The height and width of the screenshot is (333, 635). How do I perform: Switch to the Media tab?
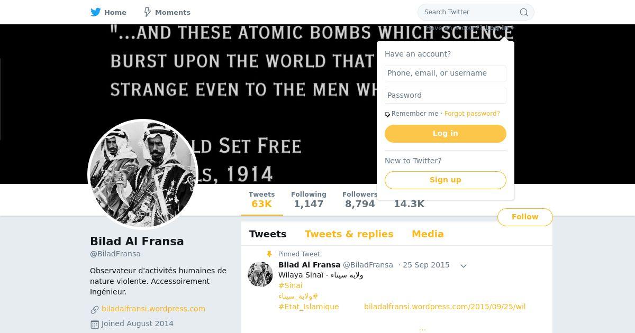pyautogui.click(x=428, y=234)
